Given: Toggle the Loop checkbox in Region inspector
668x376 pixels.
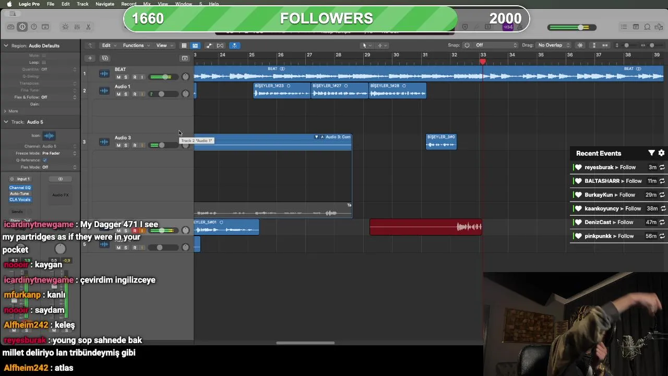Looking at the screenshot, I should coord(44,62).
